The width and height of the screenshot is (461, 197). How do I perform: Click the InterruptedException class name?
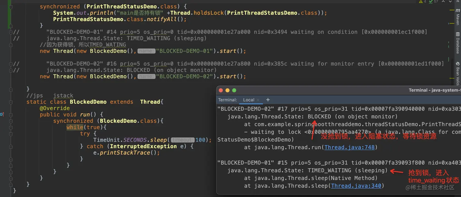tap(143, 146)
